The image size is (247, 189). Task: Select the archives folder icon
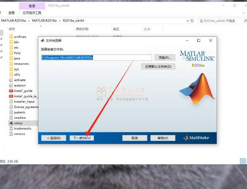tap(11, 36)
